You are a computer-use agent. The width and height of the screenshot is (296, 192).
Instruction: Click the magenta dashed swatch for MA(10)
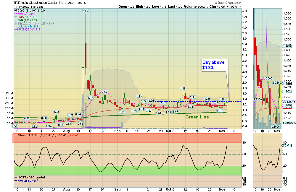click(16, 14)
